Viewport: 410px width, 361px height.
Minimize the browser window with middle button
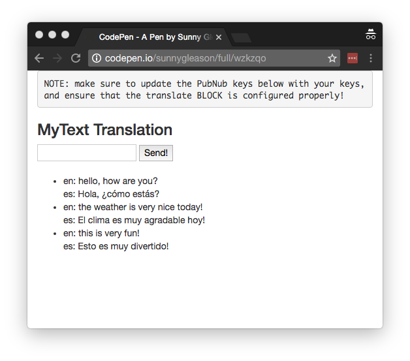point(52,35)
